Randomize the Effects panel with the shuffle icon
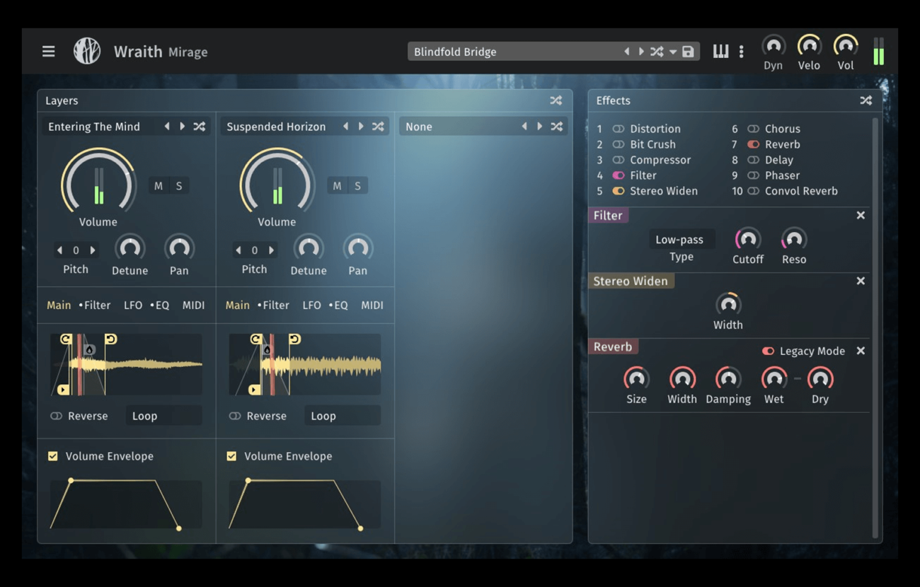 [x=866, y=100]
